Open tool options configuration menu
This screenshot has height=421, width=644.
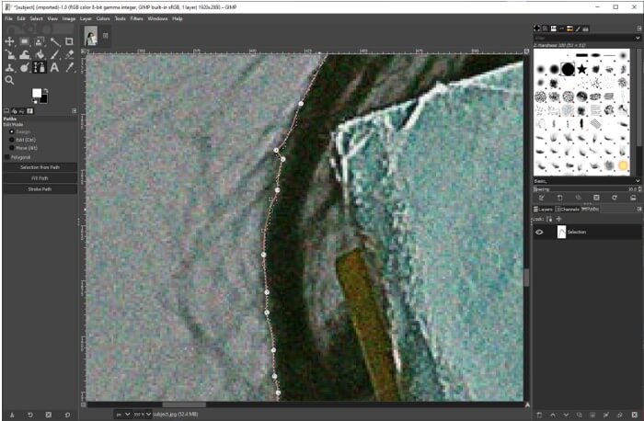point(74,111)
